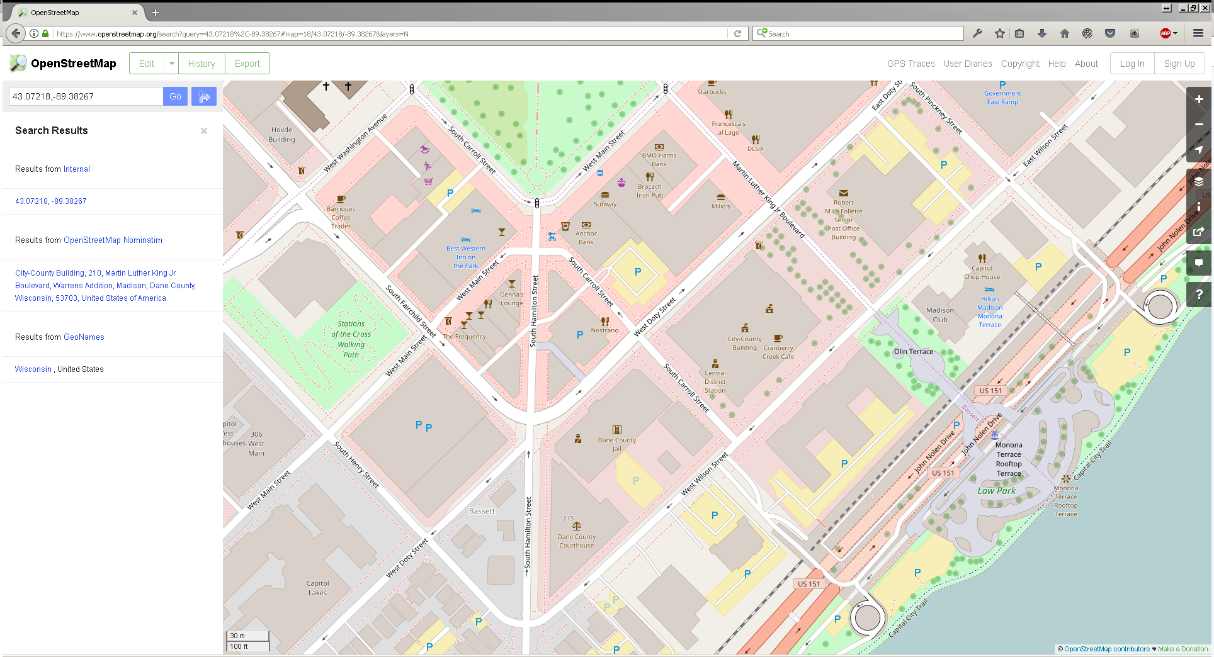Open the Map Key panel
The height and width of the screenshot is (657, 1214).
click(x=1199, y=206)
